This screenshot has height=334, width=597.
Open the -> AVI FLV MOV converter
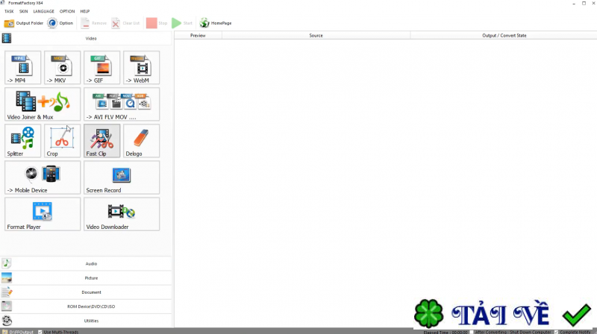[x=122, y=104]
